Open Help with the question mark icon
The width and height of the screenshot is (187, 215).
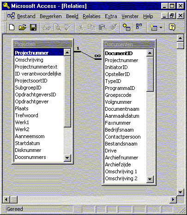pyautogui.click(x=172, y=27)
